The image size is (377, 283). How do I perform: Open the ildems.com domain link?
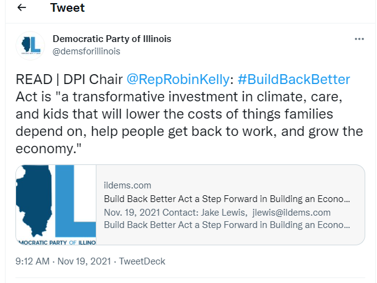pyautogui.click(x=127, y=185)
